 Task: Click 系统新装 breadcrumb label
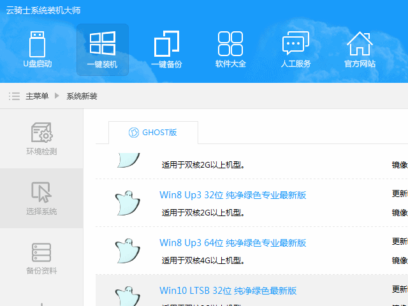pos(82,96)
